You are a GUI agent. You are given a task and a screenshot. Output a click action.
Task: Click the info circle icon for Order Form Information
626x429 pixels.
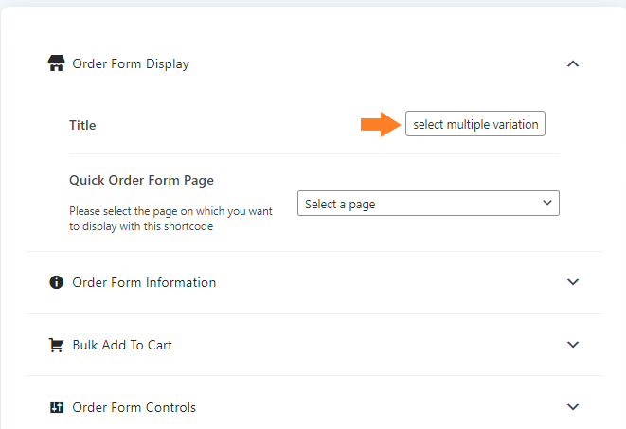(56, 282)
